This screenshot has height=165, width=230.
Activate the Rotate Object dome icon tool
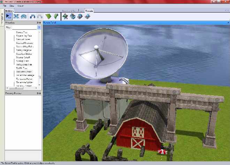(24, 16)
